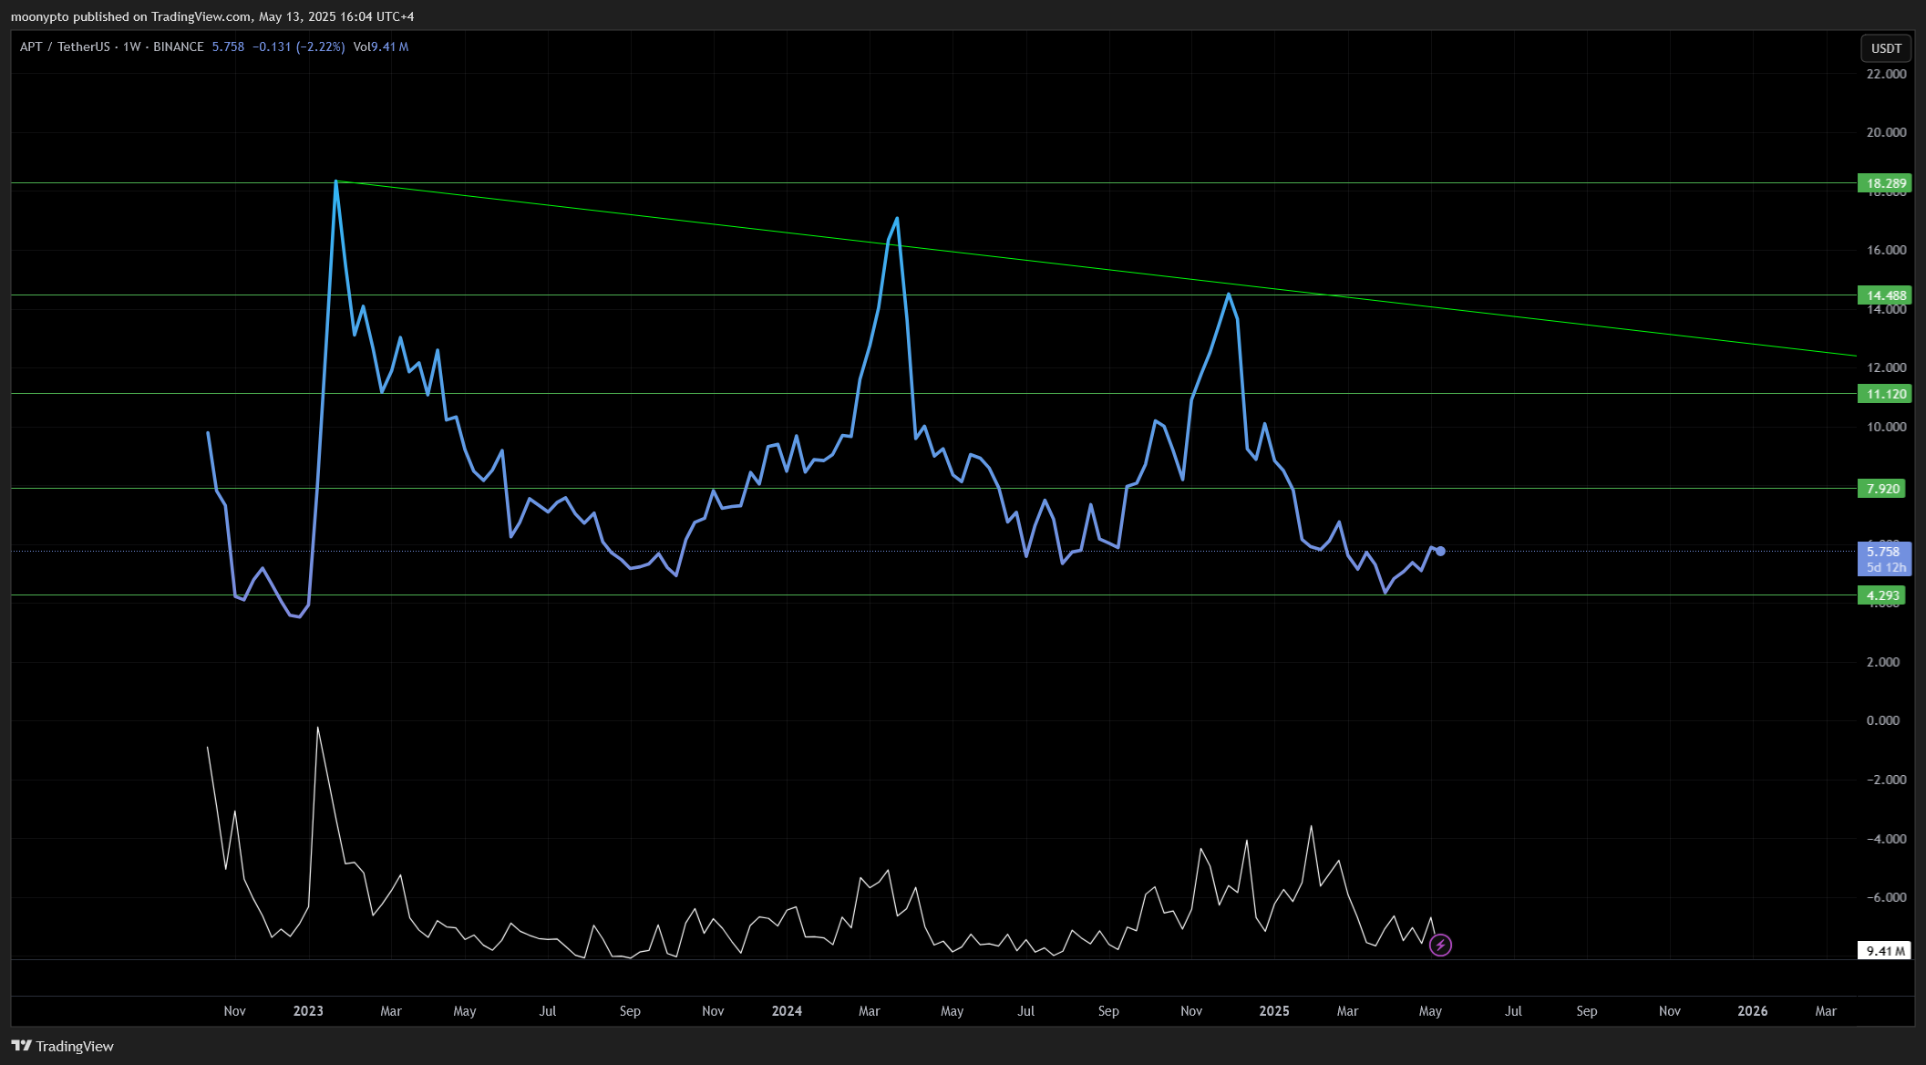1926x1065 pixels.
Task: Click the publisher header text moonypto
Action: point(40,16)
